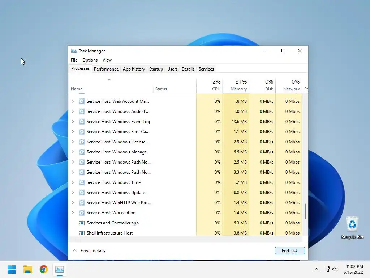The width and height of the screenshot is (370, 278).
Task: Click gear icon beside Windows License service
Action: pyautogui.click(x=81, y=142)
